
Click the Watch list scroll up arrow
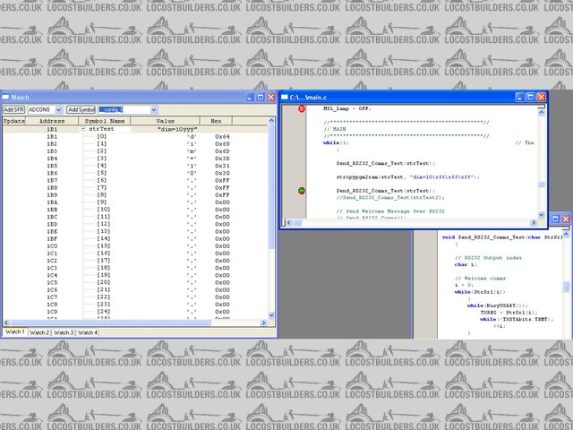pyautogui.click(x=271, y=121)
